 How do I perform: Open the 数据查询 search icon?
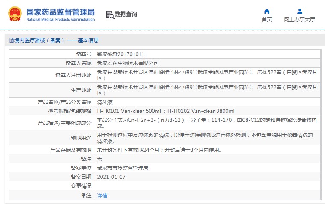click(x=110, y=15)
